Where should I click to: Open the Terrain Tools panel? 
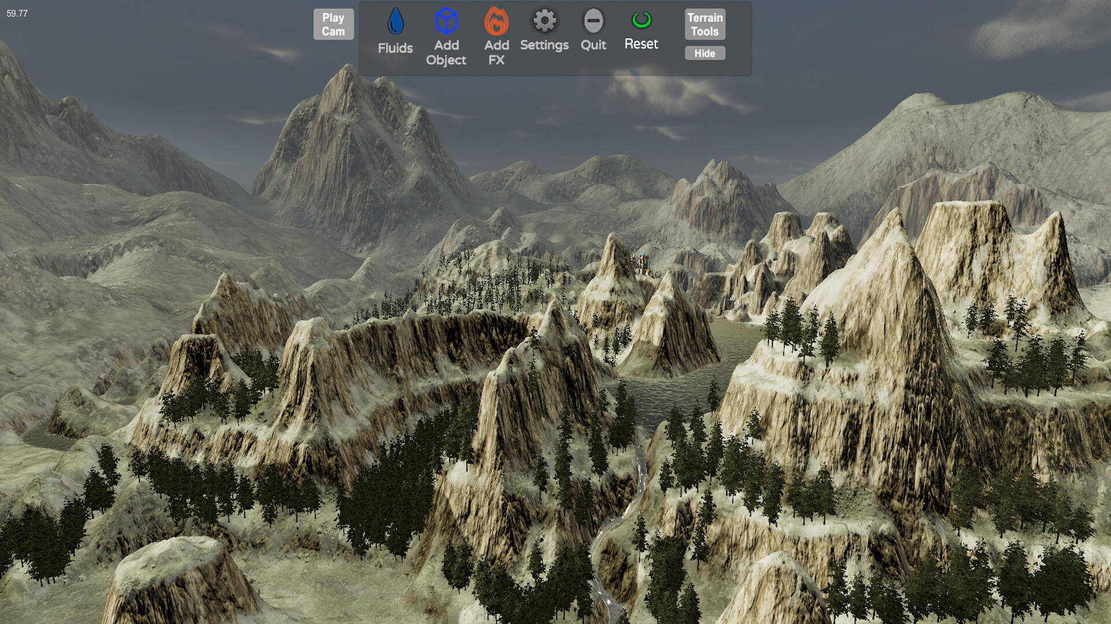coord(704,23)
